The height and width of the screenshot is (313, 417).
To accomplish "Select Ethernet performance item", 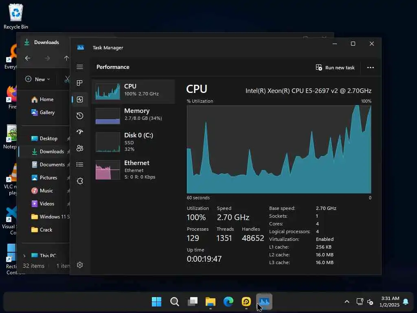I will 134,170.
